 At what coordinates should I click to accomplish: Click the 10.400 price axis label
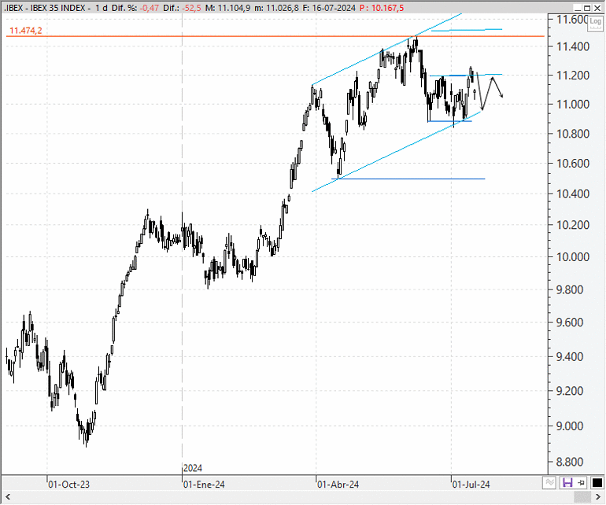coord(573,194)
